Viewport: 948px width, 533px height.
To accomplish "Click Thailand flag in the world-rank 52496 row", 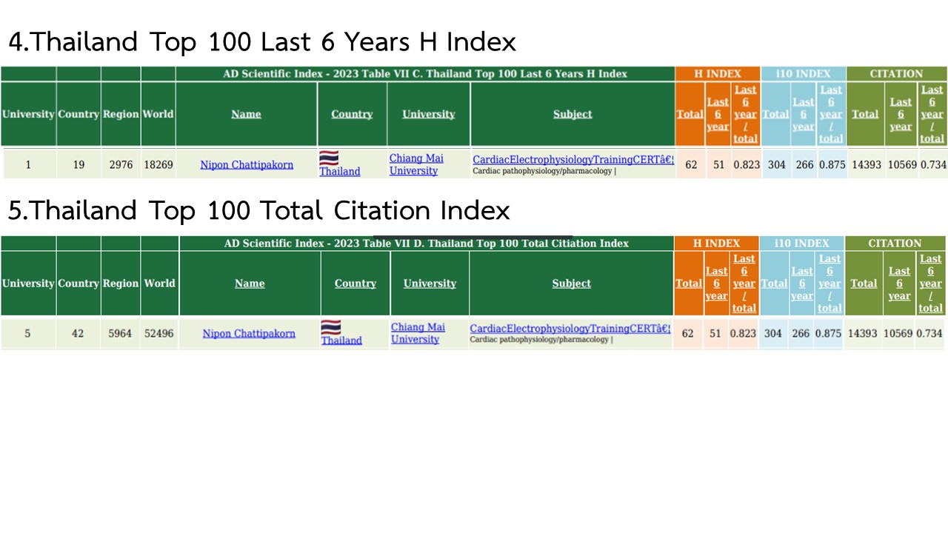I will coord(330,327).
